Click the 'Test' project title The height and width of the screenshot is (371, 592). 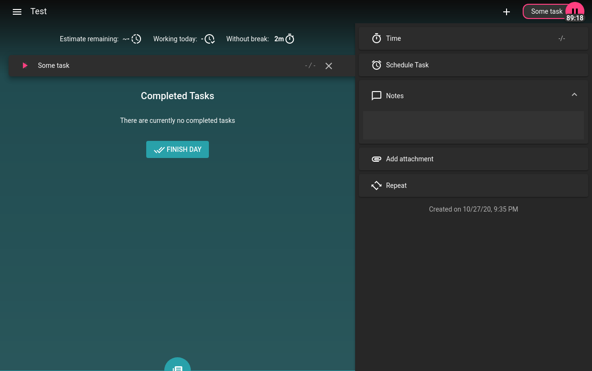[38, 11]
